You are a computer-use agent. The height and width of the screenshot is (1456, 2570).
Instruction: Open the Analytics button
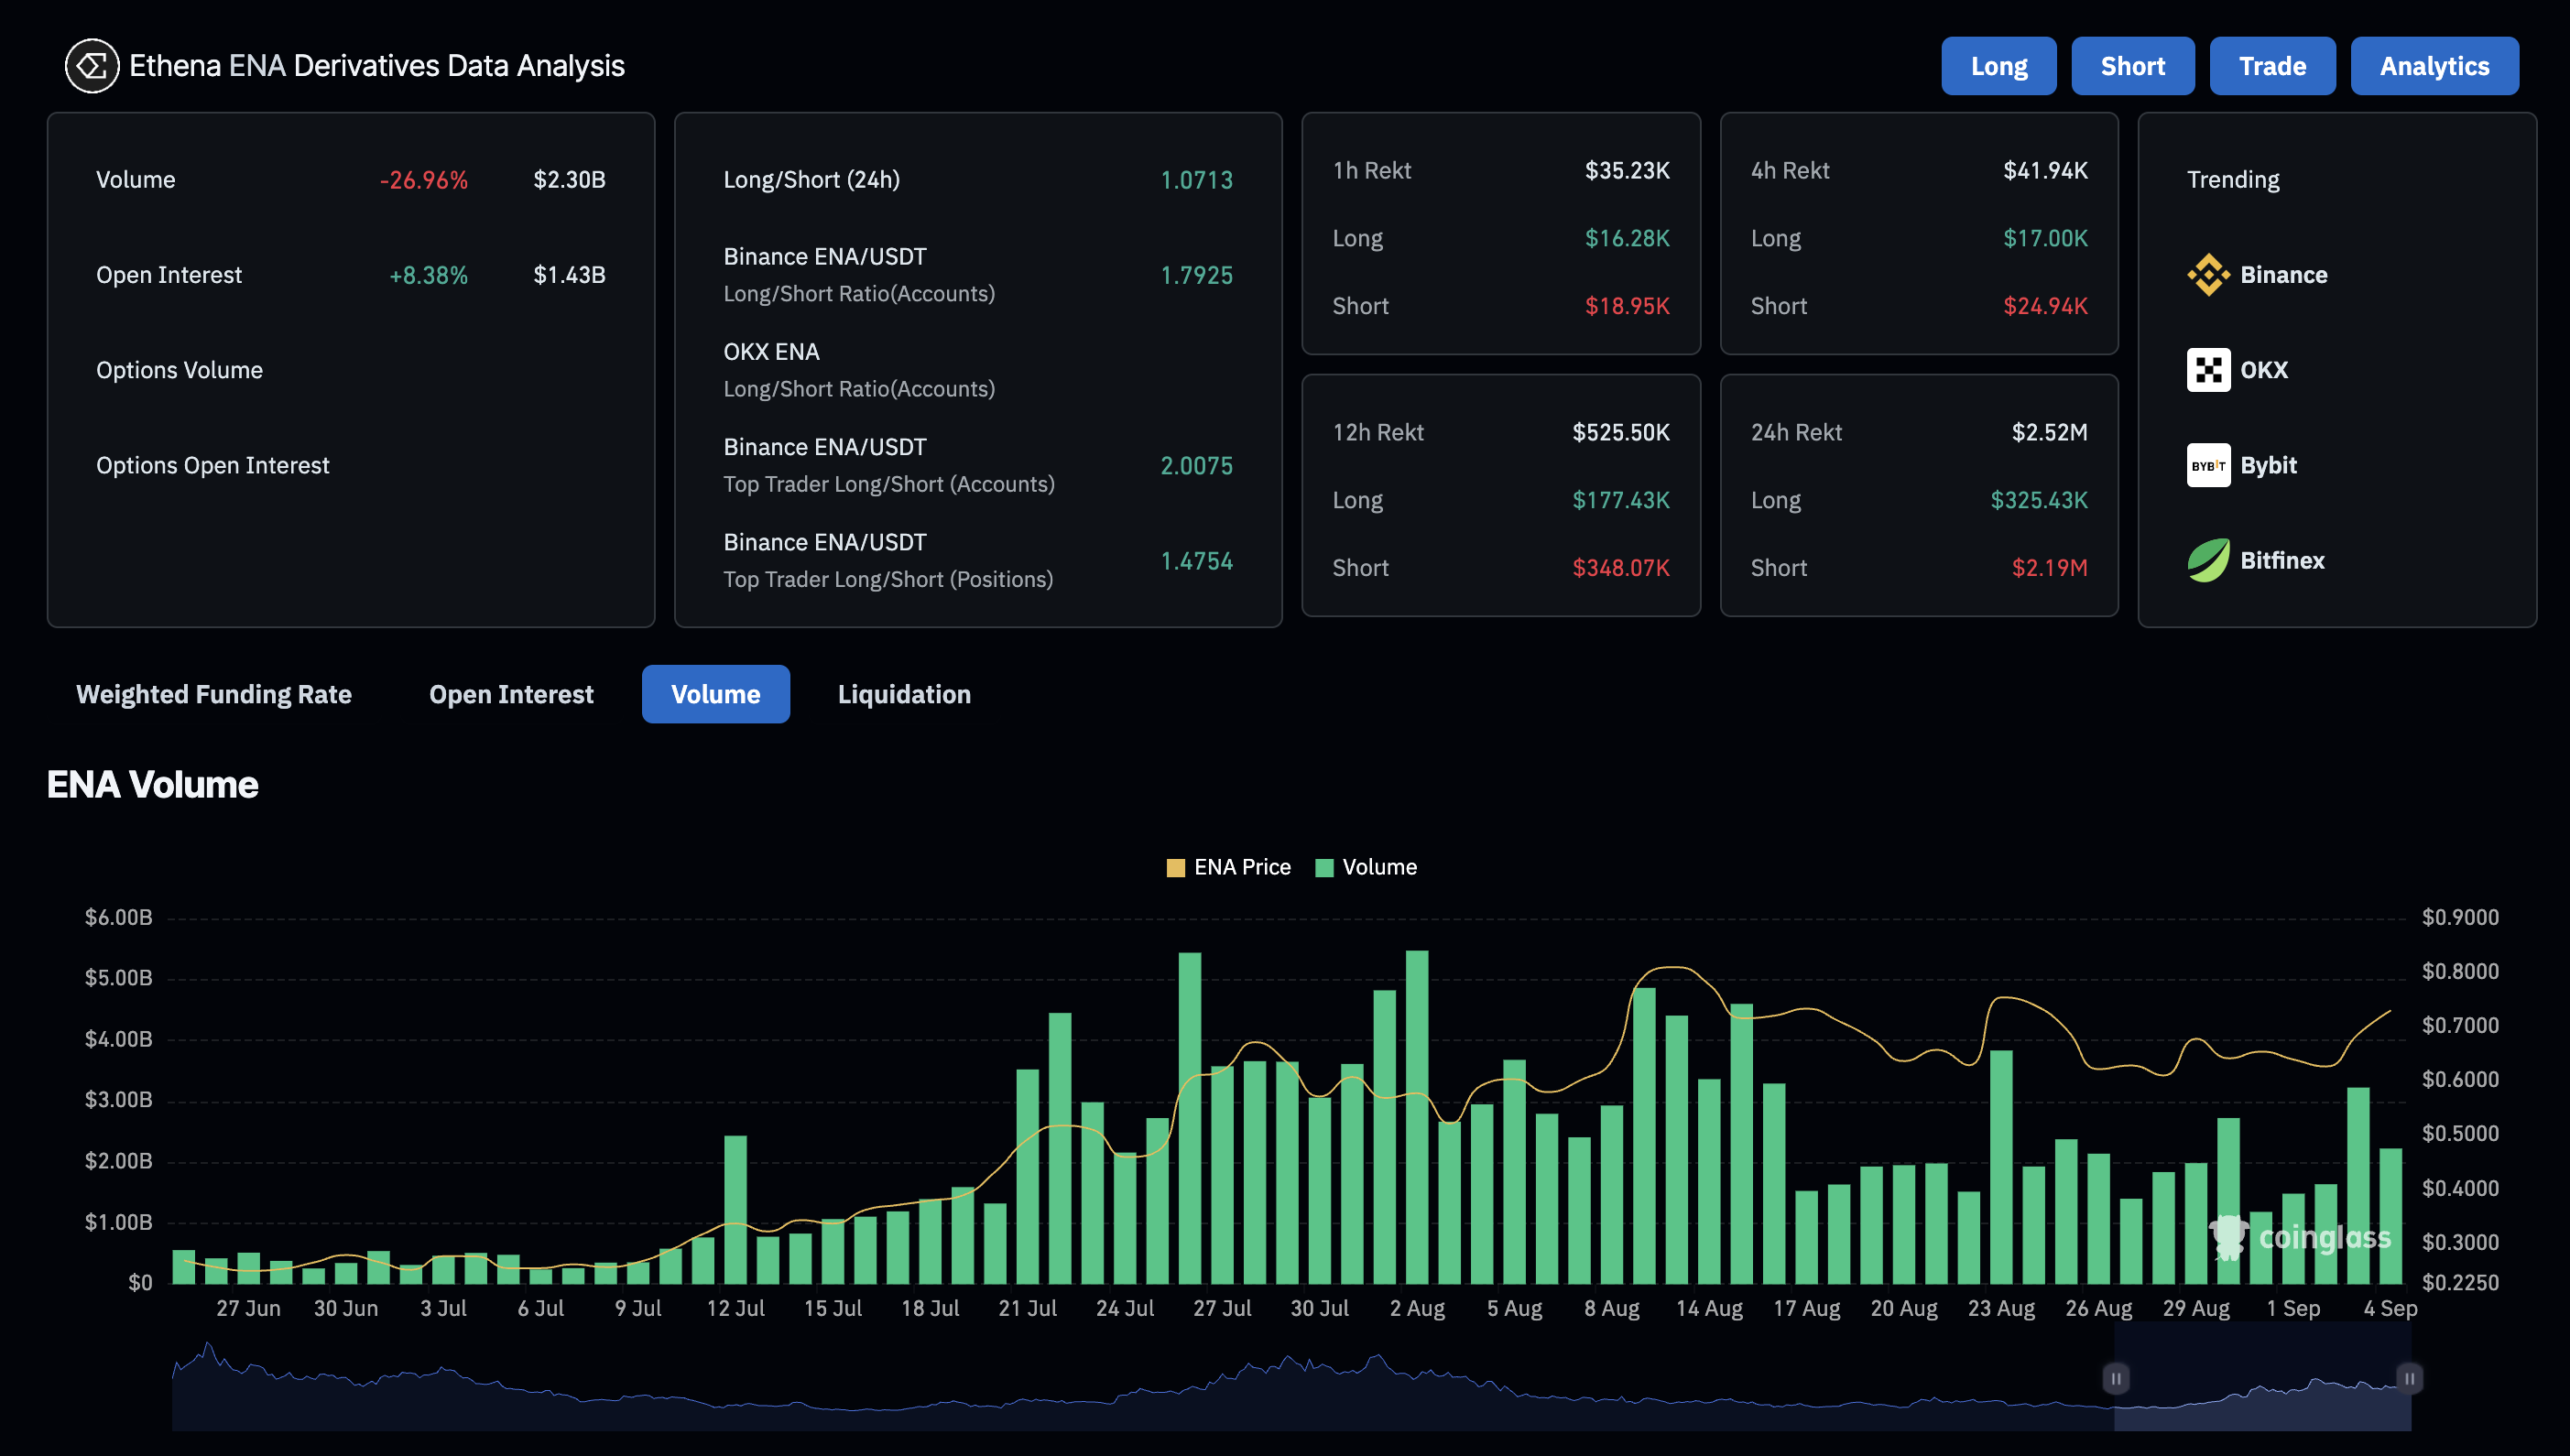2434,66
